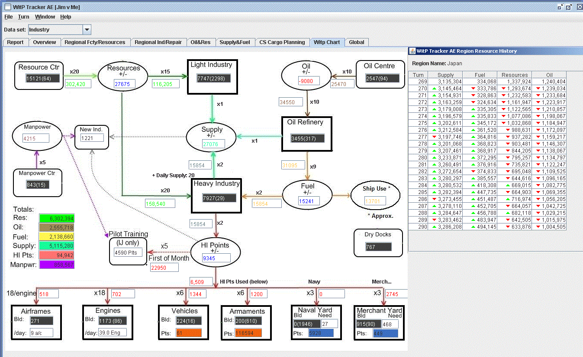Click the Manpower field 4215
This screenshot has width=583, height=357.
36,138
